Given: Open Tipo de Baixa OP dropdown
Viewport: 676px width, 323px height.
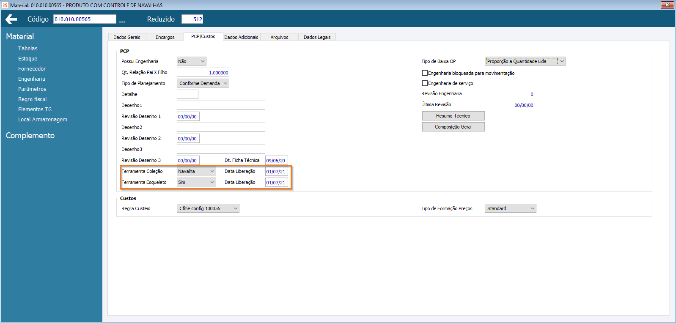Looking at the screenshot, I should point(525,61).
